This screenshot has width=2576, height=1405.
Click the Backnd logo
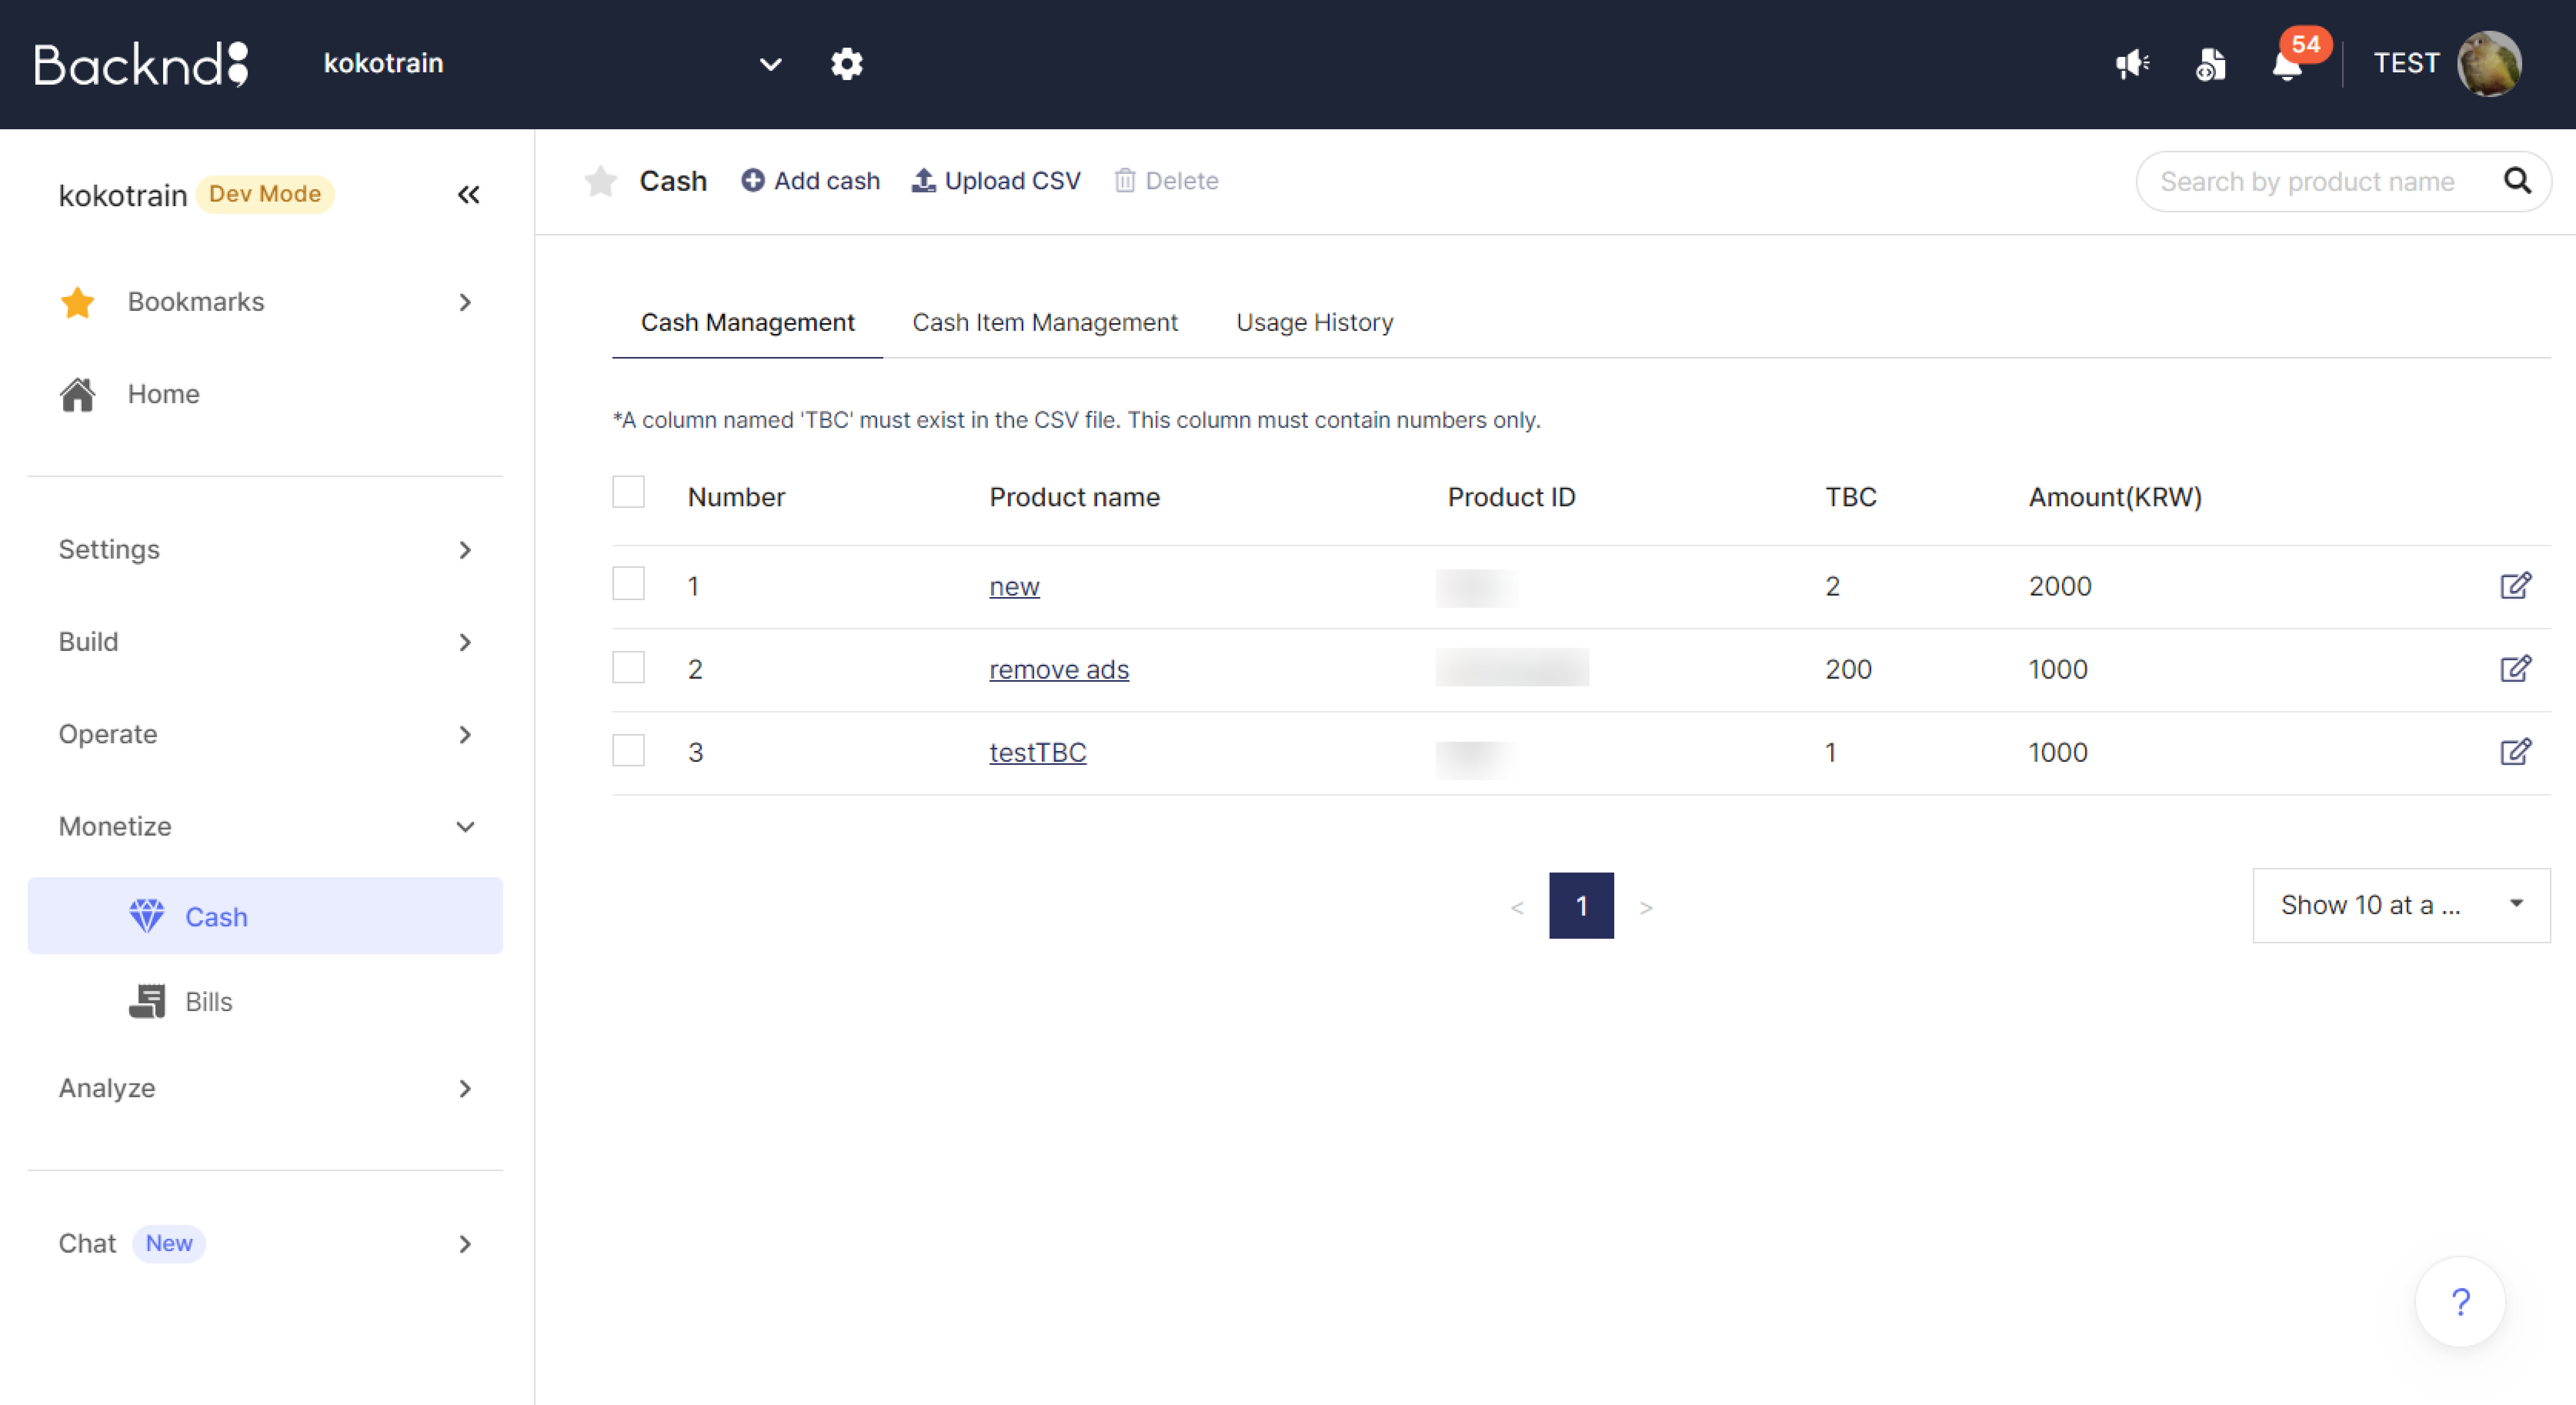click(141, 64)
